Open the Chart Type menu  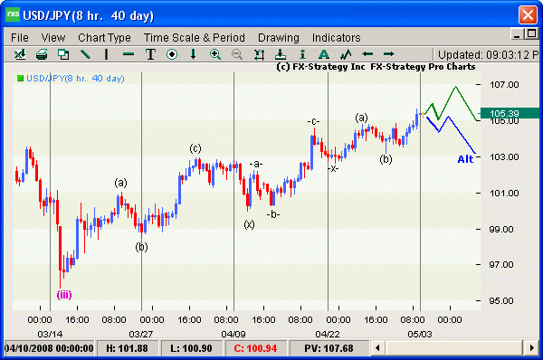pos(104,37)
